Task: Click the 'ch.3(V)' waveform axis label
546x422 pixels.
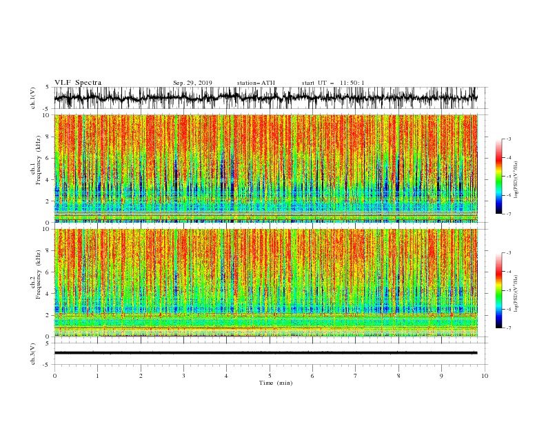Action: click(x=33, y=354)
